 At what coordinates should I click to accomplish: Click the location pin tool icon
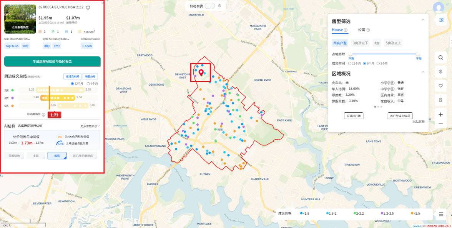pos(440,100)
